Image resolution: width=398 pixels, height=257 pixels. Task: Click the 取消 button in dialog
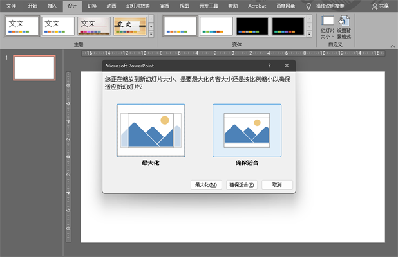pos(277,185)
